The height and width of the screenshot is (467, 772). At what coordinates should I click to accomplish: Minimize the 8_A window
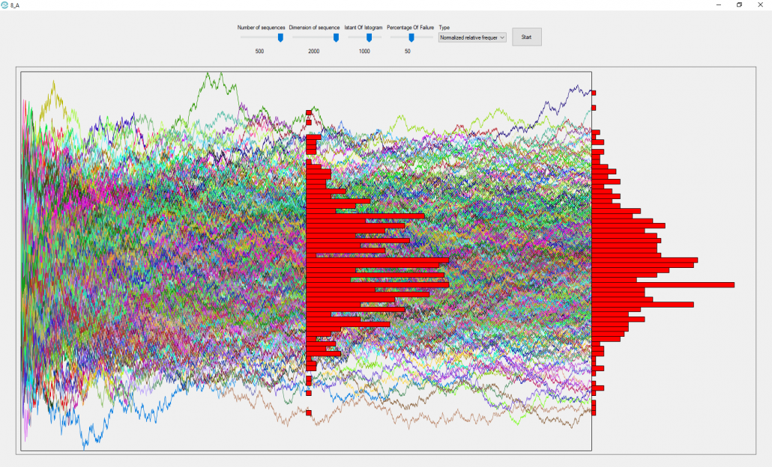[713, 4]
